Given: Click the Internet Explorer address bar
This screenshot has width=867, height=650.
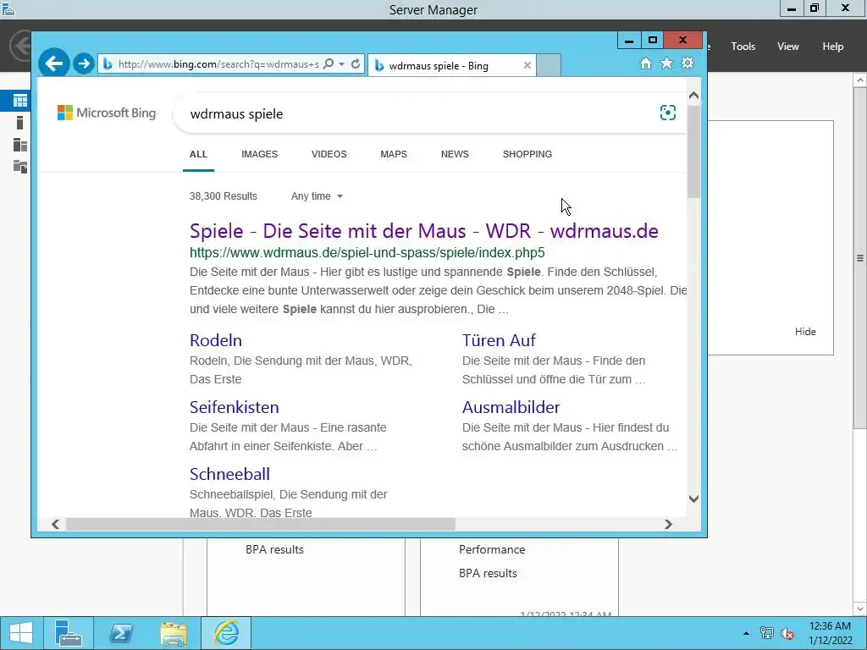Looking at the screenshot, I should click(x=218, y=64).
